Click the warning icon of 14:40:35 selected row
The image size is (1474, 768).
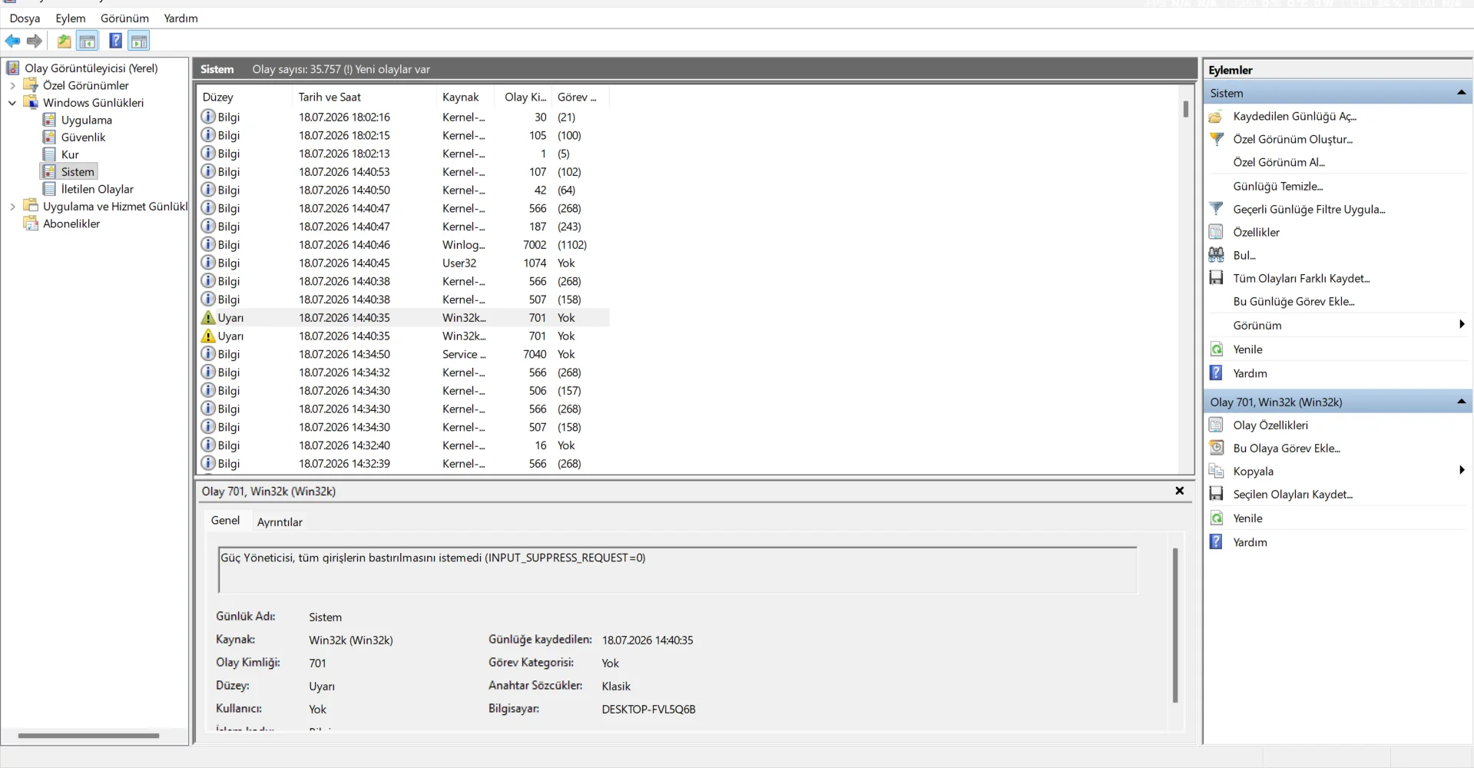pos(207,318)
